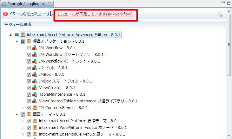Click the module icon of IMBox スマートフォン
Viewport: 232px width, 139px height.
pos(35,81)
